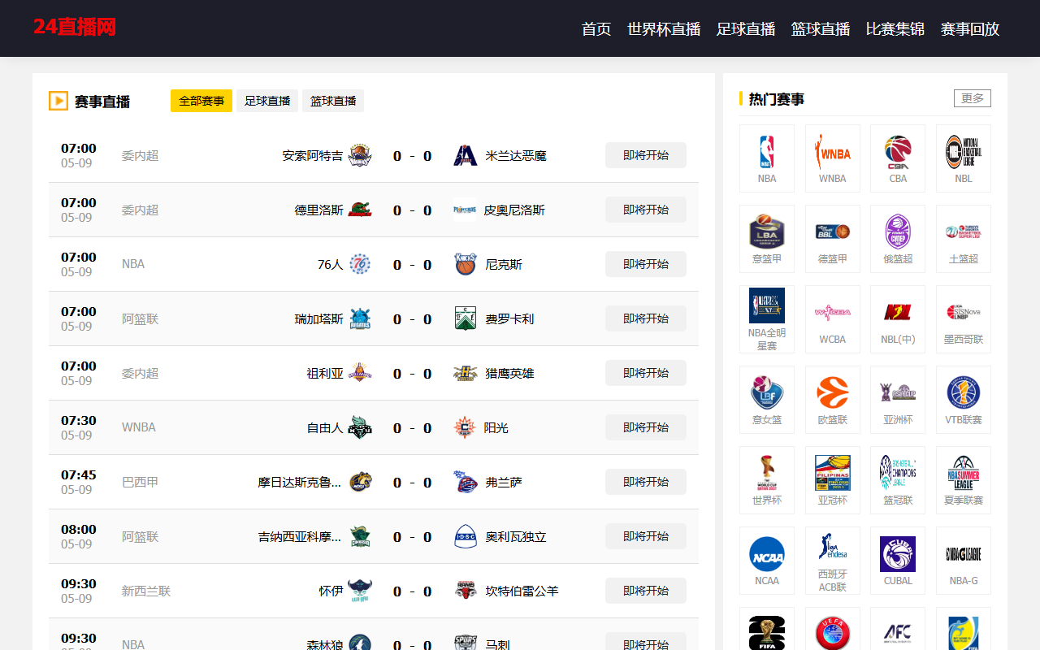Open 世界杯直播 in top navigation
This screenshot has height=650, width=1040.
[664, 28]
